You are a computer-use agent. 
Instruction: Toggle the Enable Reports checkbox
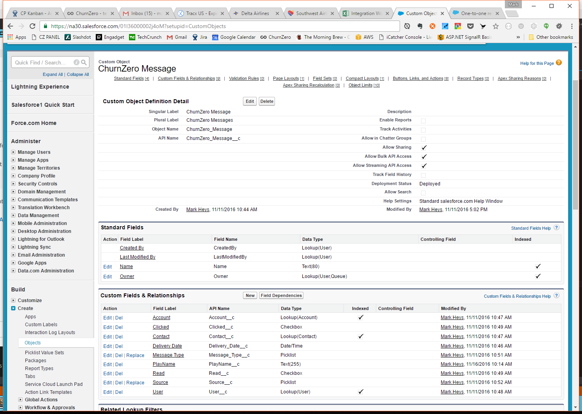(423, 121)
